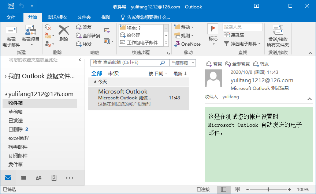Show 全部 messages filter
Screen dimensions: 316x194
(97, 73)
